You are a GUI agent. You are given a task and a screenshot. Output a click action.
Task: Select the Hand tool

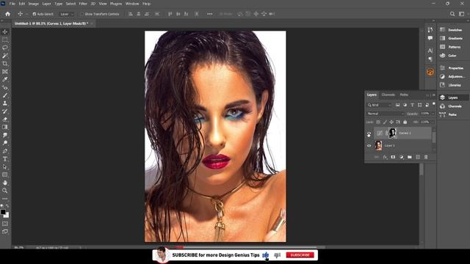click(x=5, y=183)
